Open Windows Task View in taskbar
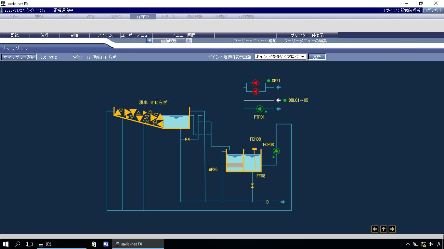 pyautogui.click(x=29, y=244)
